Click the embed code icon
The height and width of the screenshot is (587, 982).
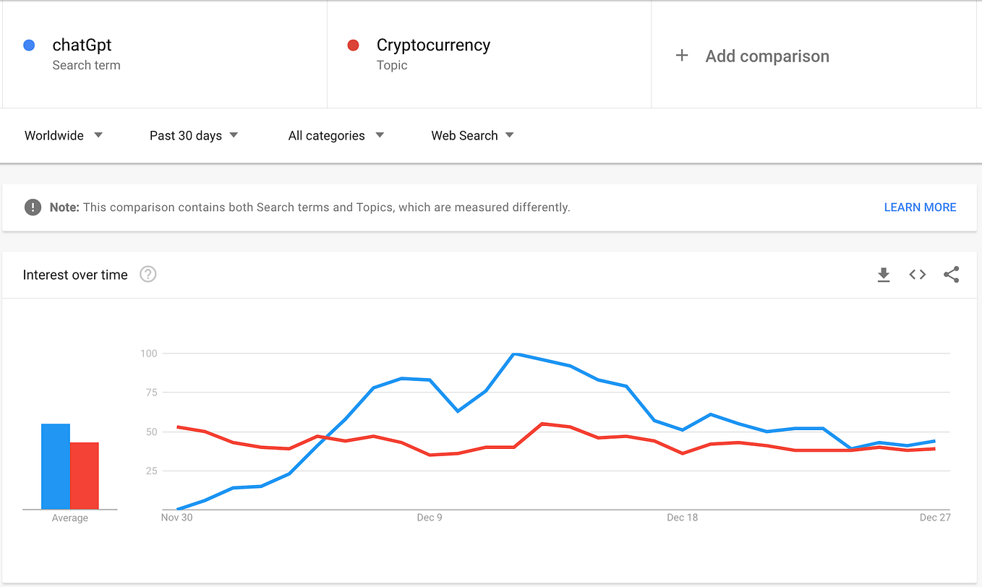(x=918, y=275)
